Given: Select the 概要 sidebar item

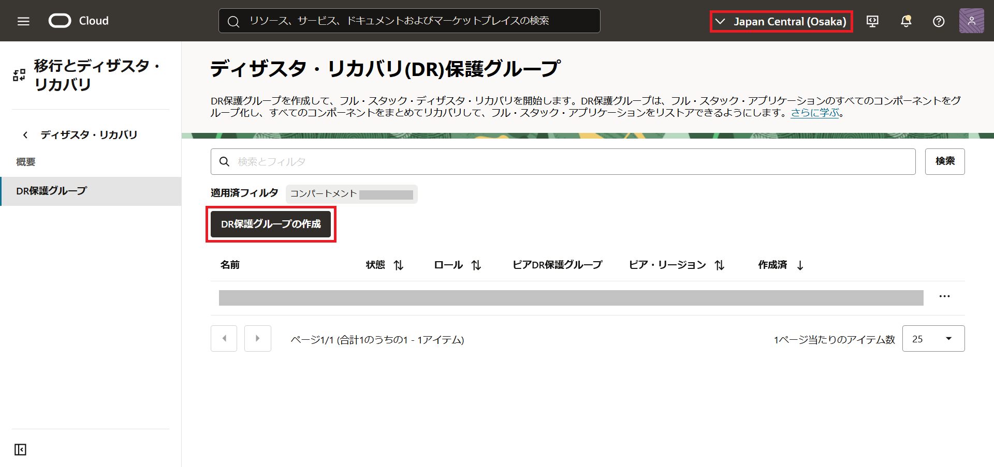Looking at the screenshot, I should (26, 162).
